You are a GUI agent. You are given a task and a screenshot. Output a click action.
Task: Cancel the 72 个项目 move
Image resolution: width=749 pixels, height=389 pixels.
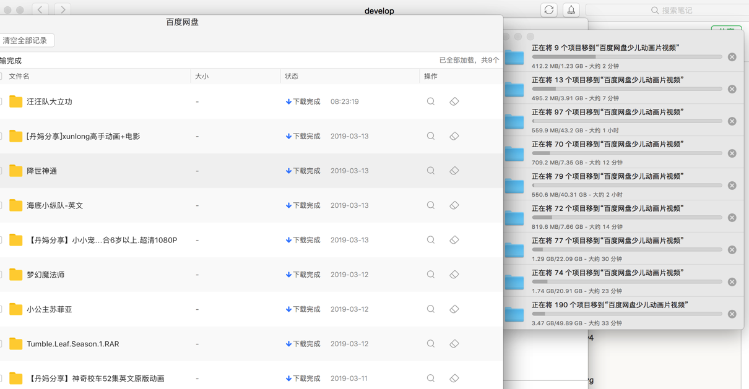732,218
